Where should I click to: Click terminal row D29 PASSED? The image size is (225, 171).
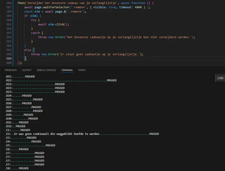19,115
